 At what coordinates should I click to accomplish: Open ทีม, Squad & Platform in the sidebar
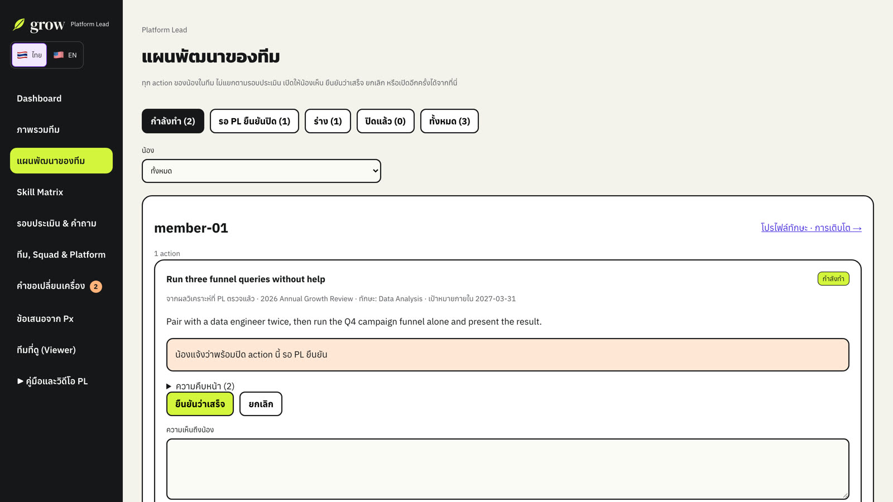coord(61,254)
